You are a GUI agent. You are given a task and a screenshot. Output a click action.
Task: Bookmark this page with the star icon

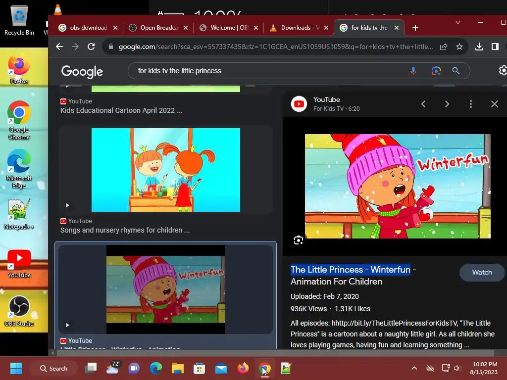(459, 47)
